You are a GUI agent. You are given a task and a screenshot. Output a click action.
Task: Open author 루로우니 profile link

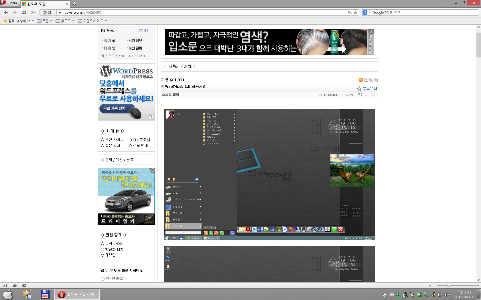(x=370, y=89)
